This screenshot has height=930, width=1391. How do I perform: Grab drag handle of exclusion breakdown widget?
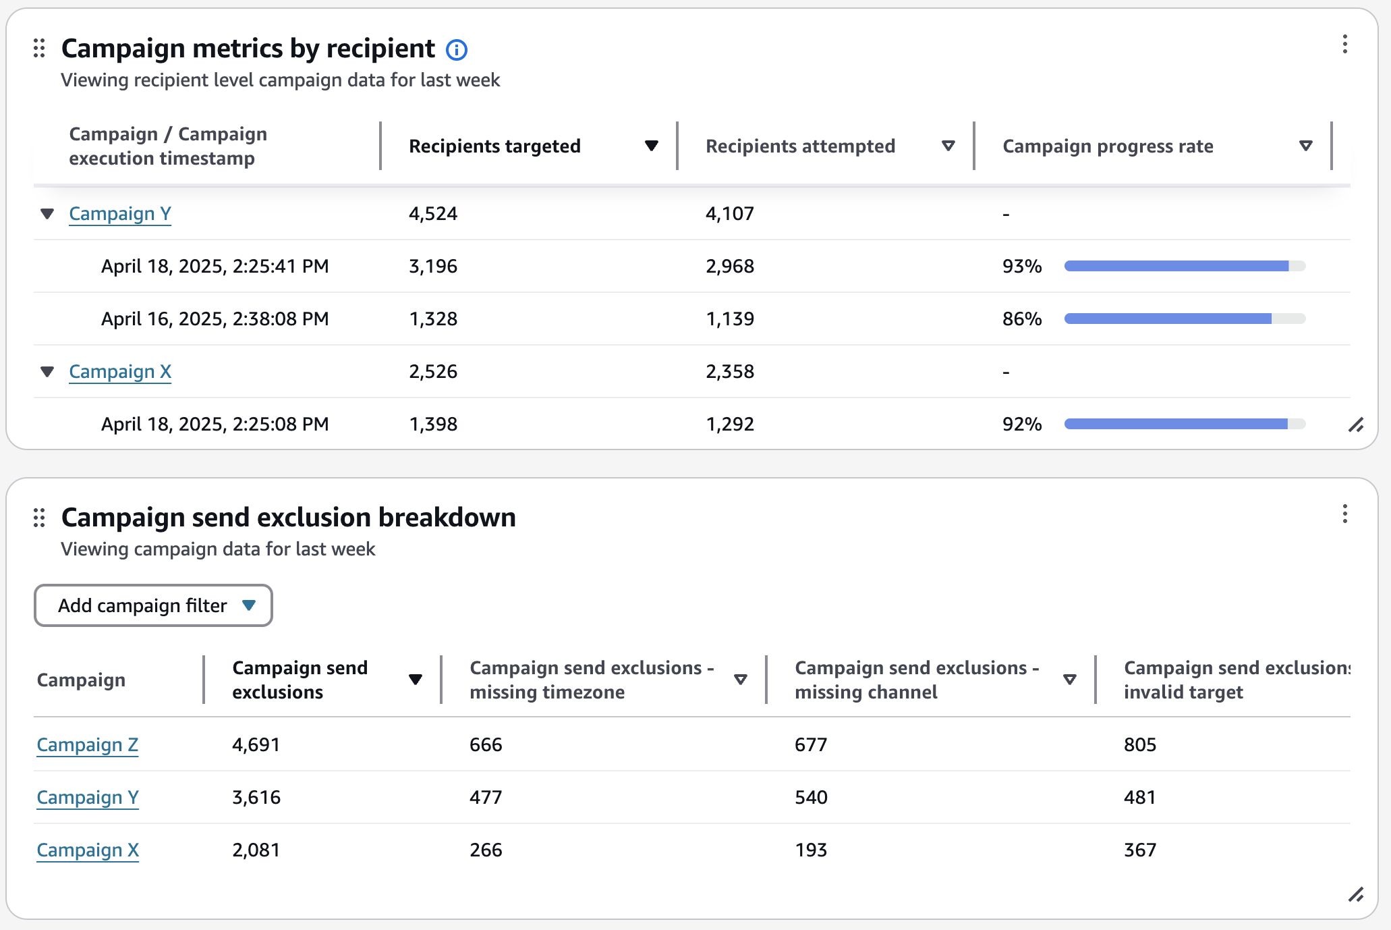coord(39,518)
